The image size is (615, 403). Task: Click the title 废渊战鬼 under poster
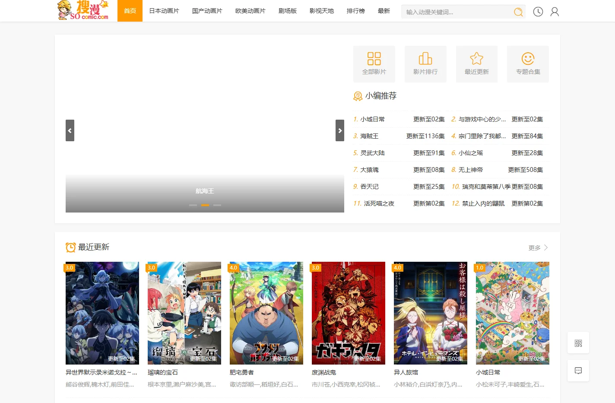click(324, 372)
